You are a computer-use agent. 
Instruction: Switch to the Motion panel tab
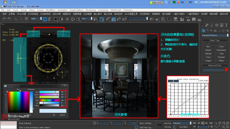pos(217,25)
